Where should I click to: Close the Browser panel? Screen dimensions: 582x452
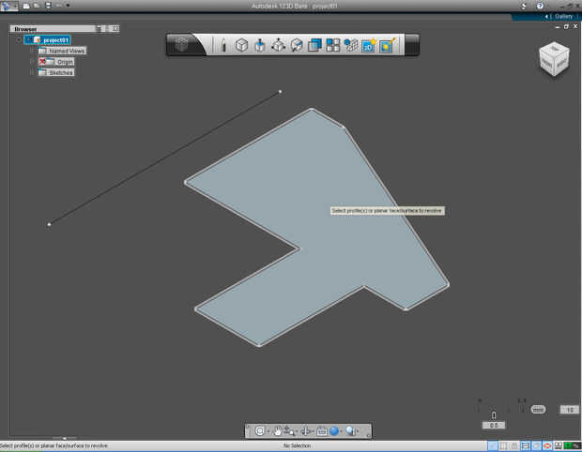[115, 28]
